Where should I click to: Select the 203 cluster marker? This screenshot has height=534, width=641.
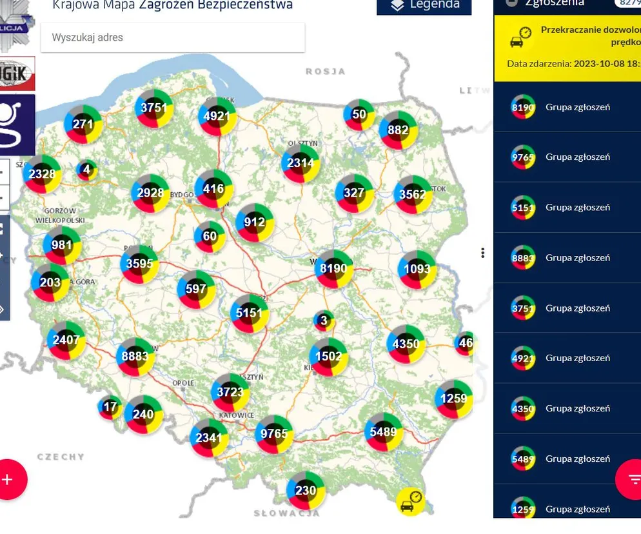click(x=50, y=282)
